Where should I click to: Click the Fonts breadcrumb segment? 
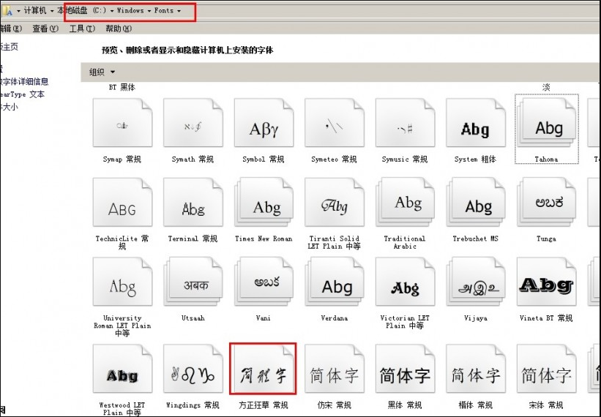pyautogui.click(x=164, y=10)
